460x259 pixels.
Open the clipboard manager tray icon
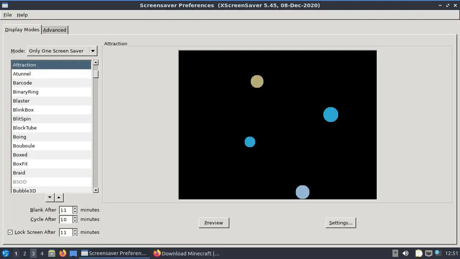pos(419,253)
